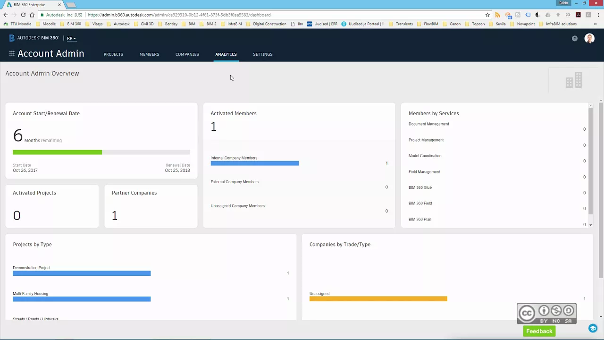
Task: Click the address bar URL field
Action: point(264,15)
